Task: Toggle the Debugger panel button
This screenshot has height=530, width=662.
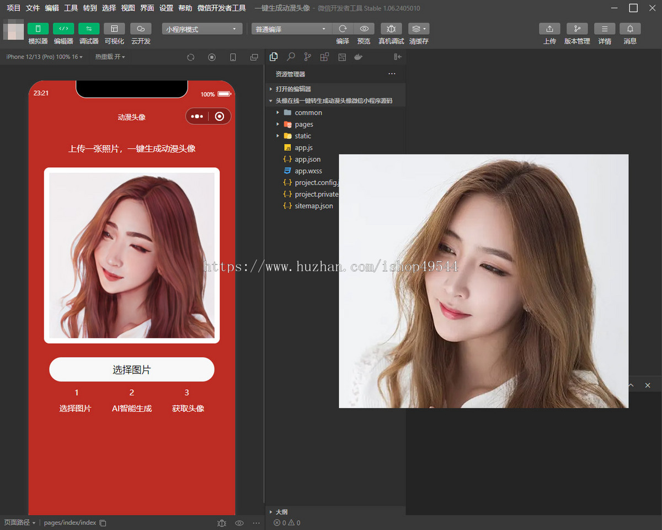Action: point(89,29)
